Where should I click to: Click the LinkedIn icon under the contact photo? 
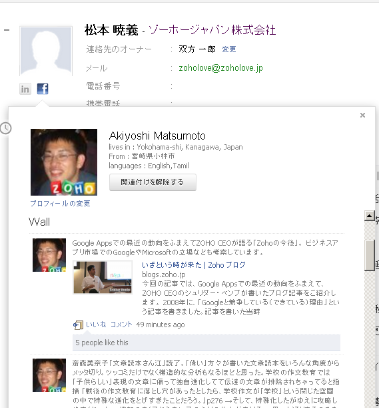(25, 89)
